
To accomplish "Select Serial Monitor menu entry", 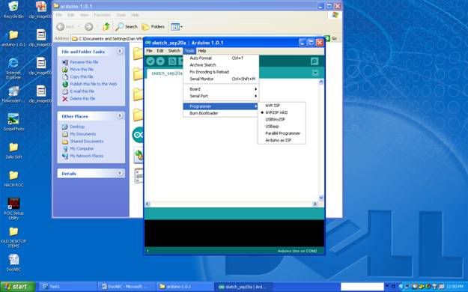I will tap(221, 79).
